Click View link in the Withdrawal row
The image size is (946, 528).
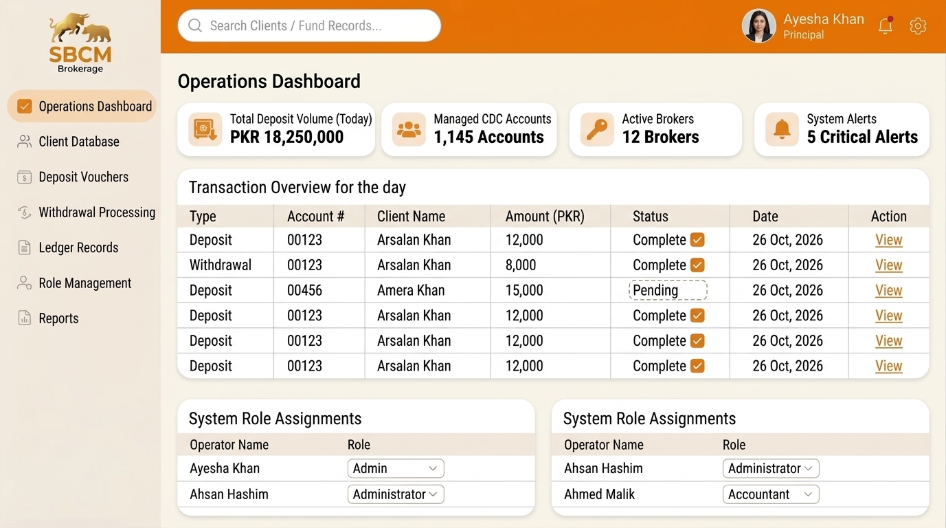[888, 265]
